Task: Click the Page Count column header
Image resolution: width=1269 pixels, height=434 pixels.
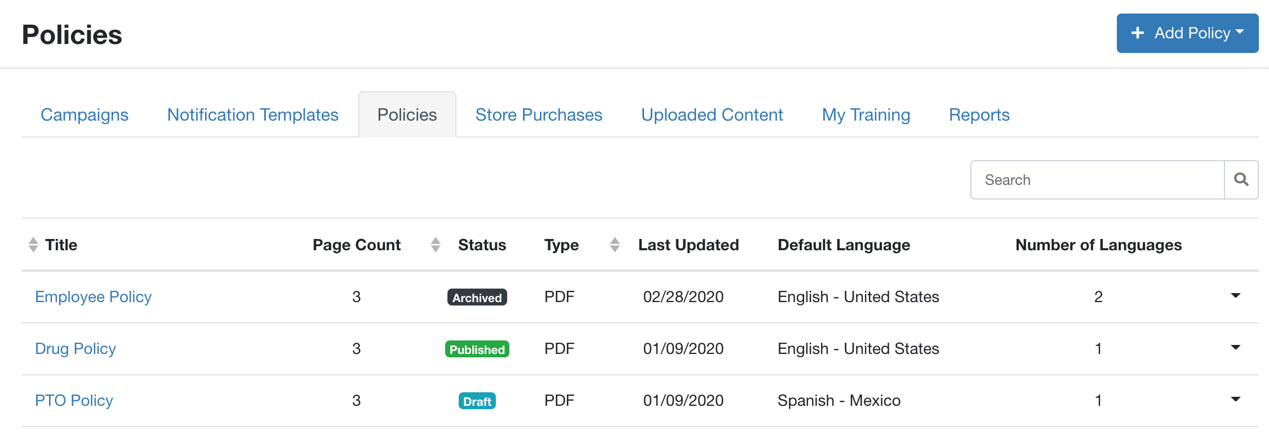Action: 357,245
